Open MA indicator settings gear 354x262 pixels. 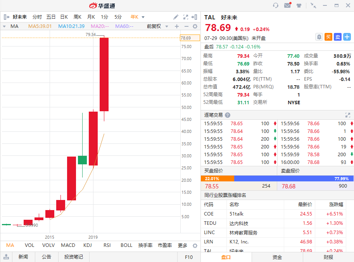click(195, 26)
